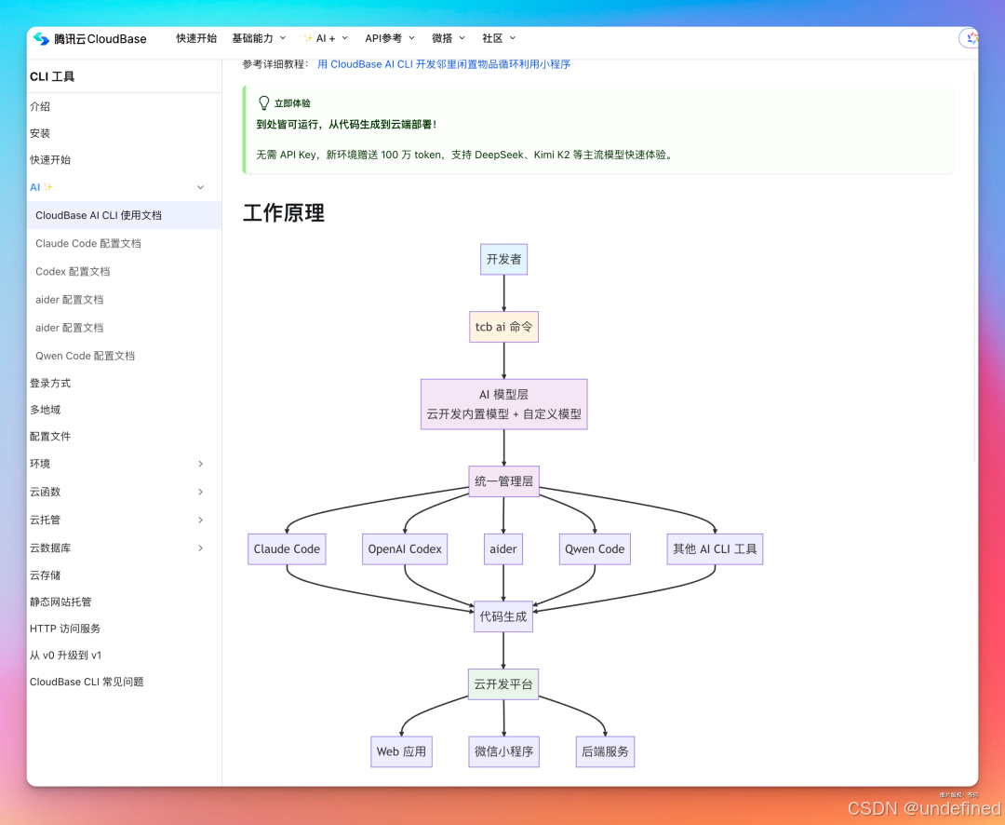Select 介绍 in the sidebar
Image resolution: width=1005 pixels, height=825 pixels.
(x=40, y=106)
